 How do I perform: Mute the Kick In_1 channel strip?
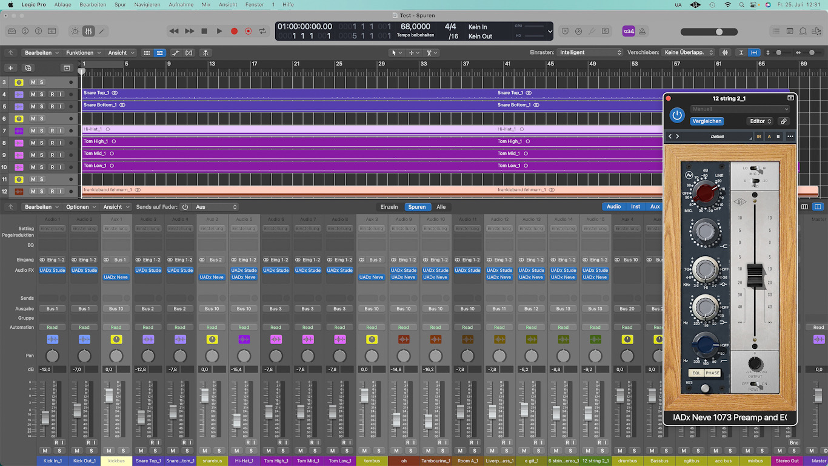pos(45,451)
